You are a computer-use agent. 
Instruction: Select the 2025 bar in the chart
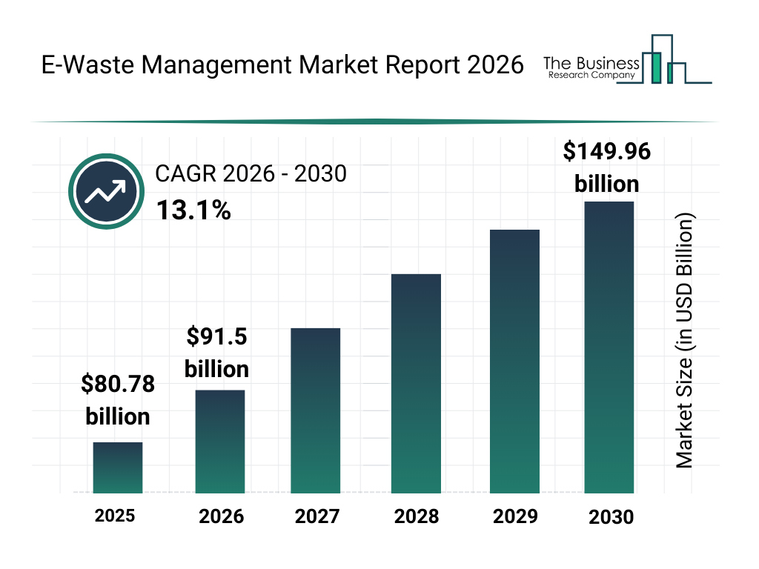(116, 468)
